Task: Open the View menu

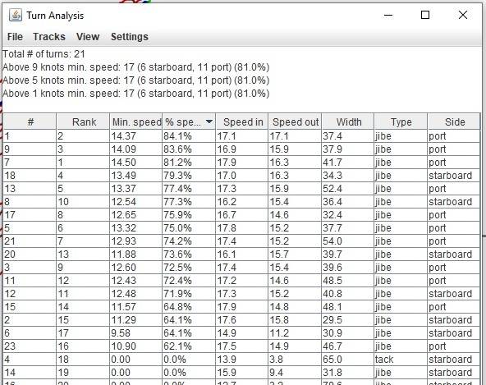Action: (x=88, y=37)
